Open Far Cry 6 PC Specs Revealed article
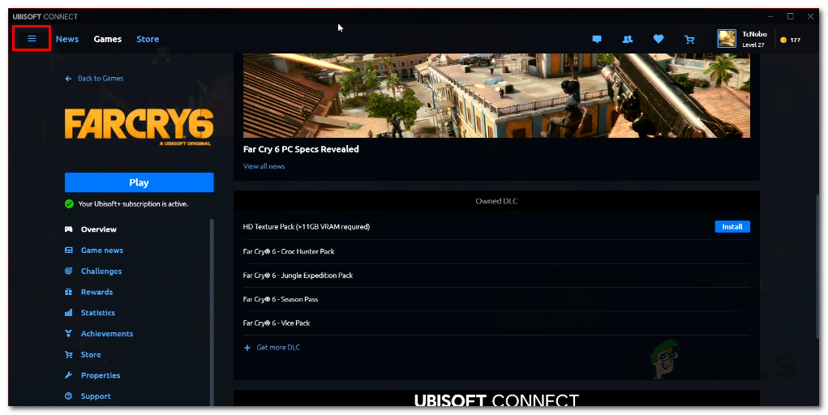Viewport: 828px width, 415px height. click(301, 149)
